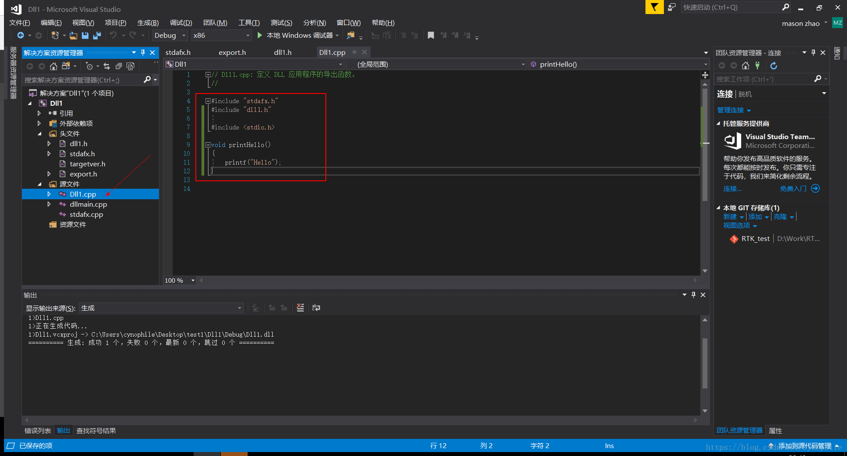
Task: Open the 文件(F) menu
Action: (x=20, y=23)
